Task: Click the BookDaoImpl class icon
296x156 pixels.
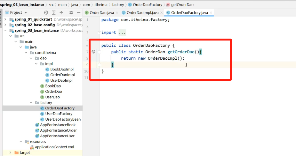Action: click(x=47, y=70)
